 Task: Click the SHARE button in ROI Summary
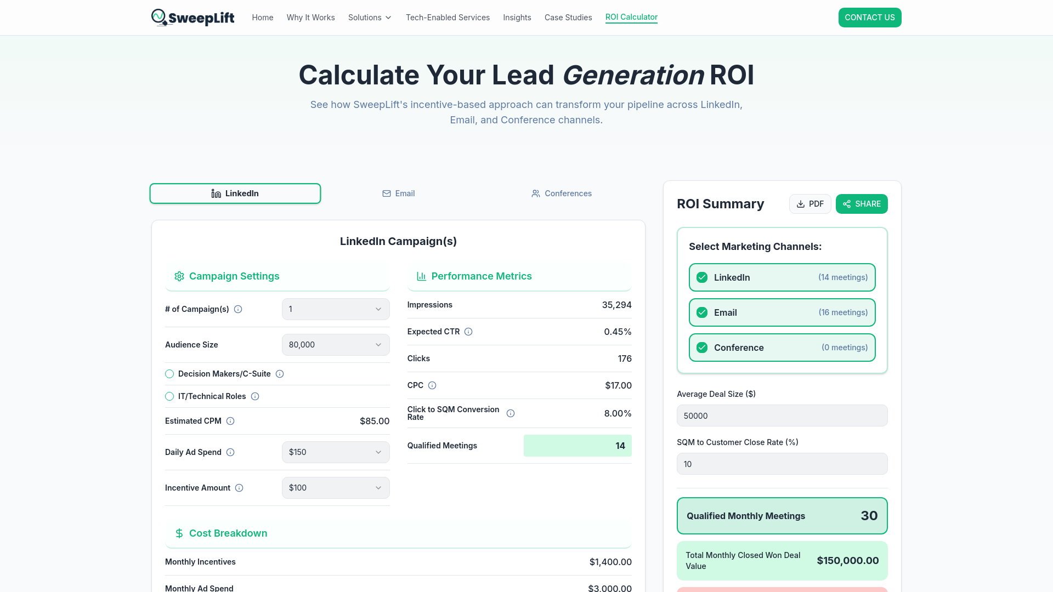pyautogui.click(x=862, y=204)
